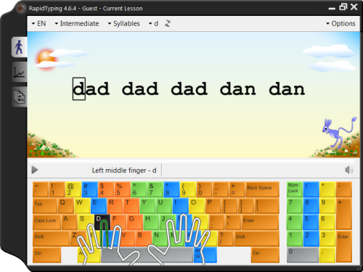Viewport: 363px width, 272px height.
Task: Open the lesson editor documents tab
Action: click(20, 96)
